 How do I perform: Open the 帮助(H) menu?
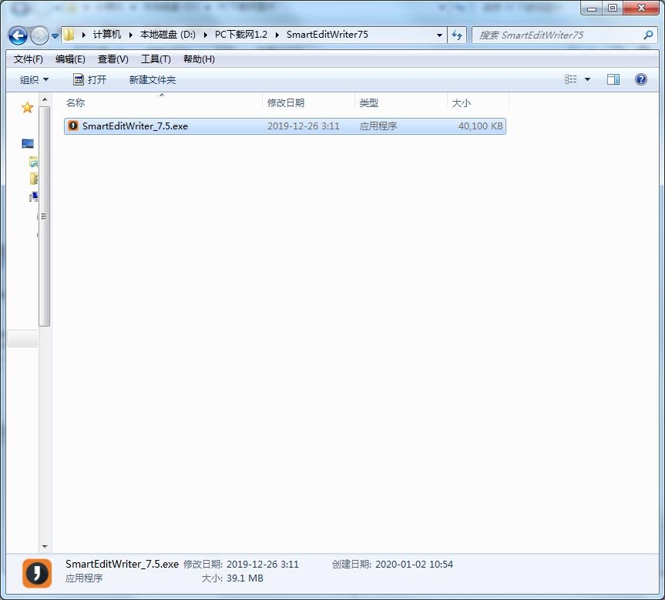[x=199, y=59]
